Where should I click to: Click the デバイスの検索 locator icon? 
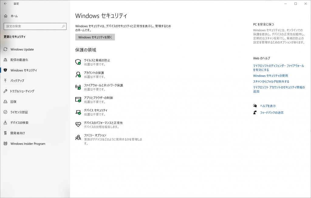pos(5,122)
